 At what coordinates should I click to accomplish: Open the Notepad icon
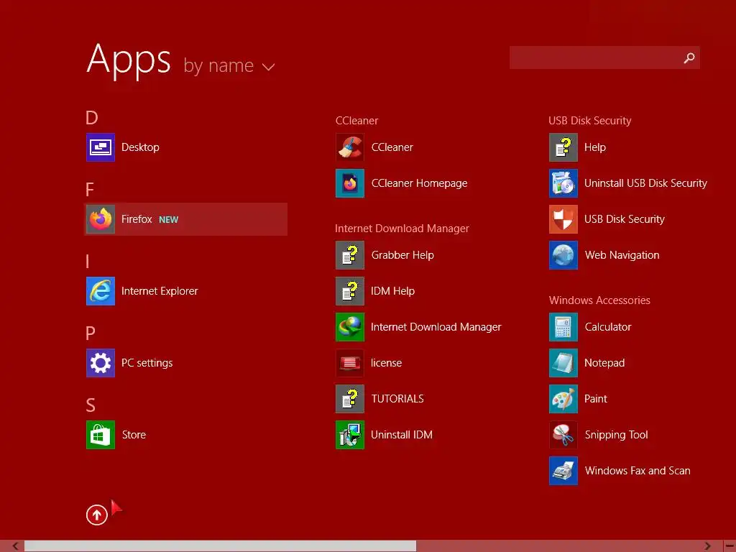click(563, 363)
